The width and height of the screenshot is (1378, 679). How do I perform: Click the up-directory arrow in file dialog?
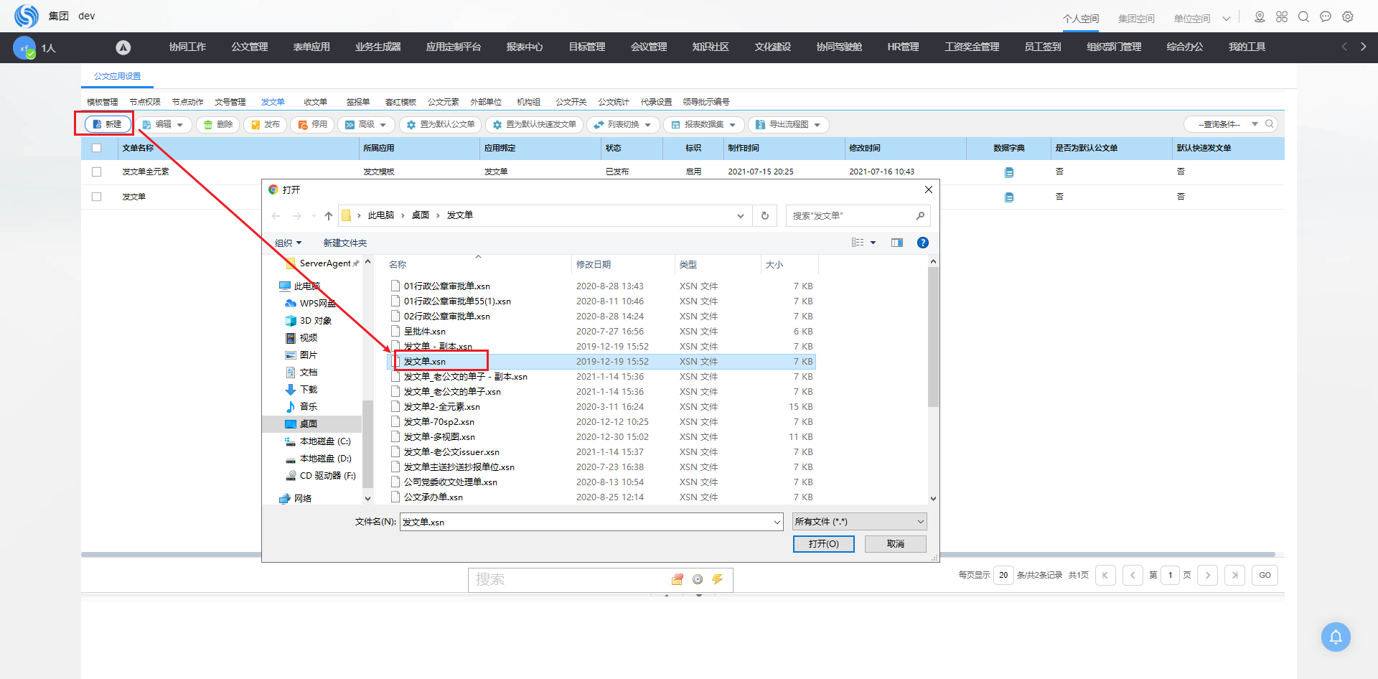(329, 215)
